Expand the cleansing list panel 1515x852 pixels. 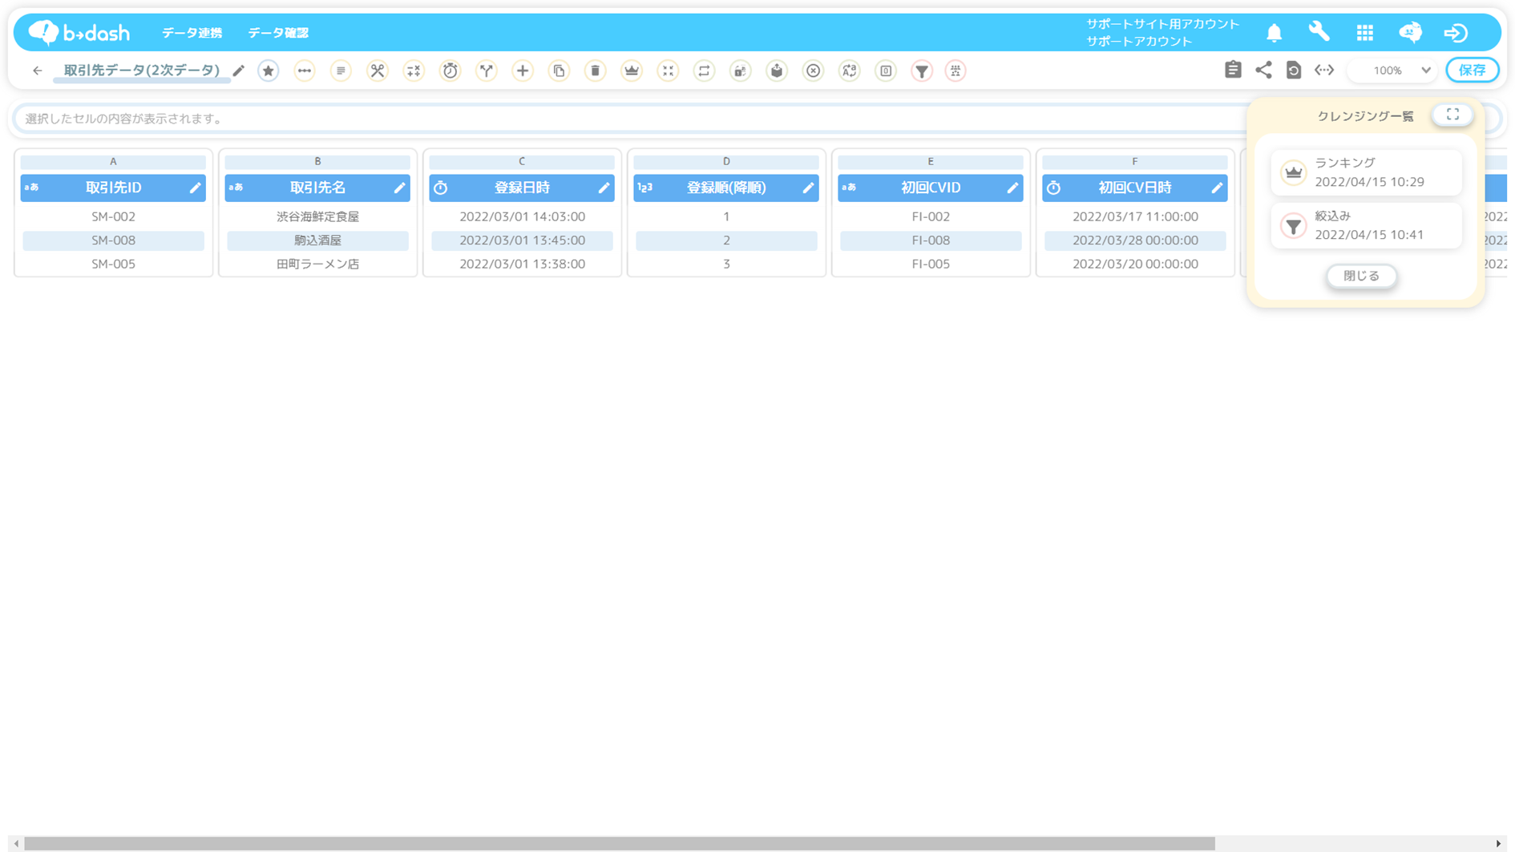(x=1452, y=115)
